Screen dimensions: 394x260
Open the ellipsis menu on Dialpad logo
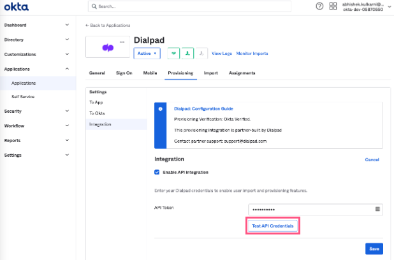tap(122, 42)
